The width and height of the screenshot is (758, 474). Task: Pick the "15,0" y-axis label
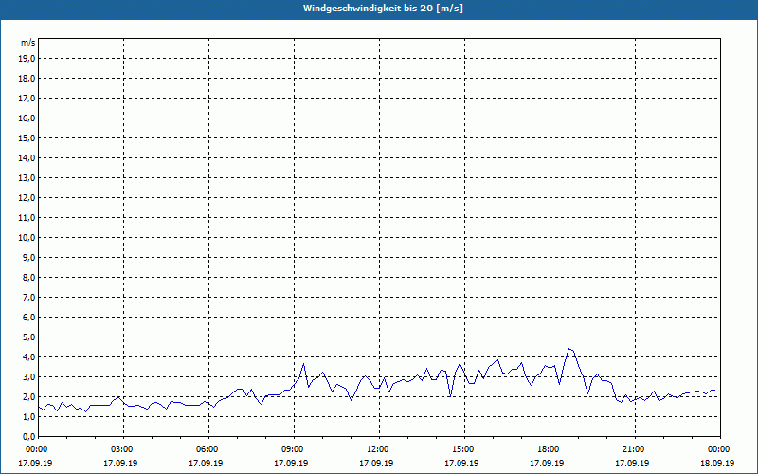pos(27,137)
